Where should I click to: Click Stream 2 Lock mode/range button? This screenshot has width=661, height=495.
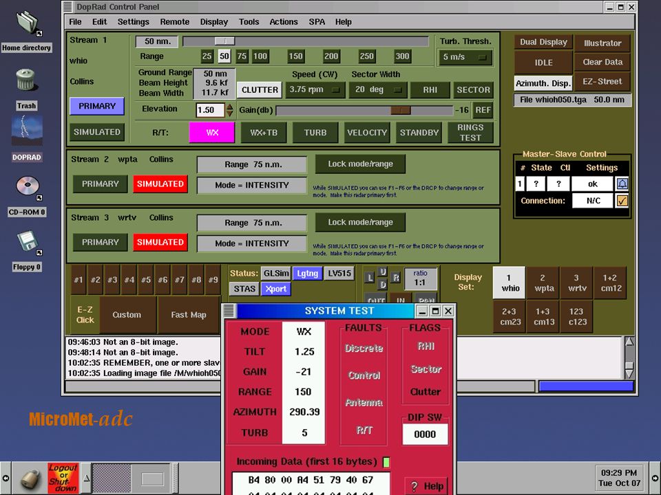(360, 164)
